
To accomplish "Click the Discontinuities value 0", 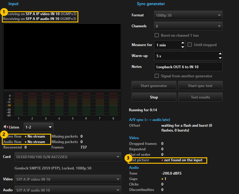I will (162, 190).
